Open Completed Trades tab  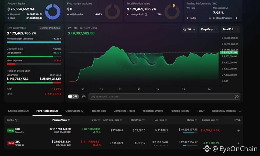(x=124, y=111)
